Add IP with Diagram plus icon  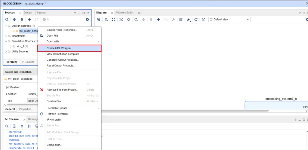pos(159,20)
